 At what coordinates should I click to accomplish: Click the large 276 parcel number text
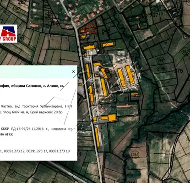(161, 69)
